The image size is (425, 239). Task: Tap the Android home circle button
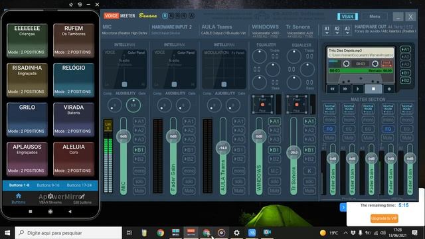tap(50, 211)
